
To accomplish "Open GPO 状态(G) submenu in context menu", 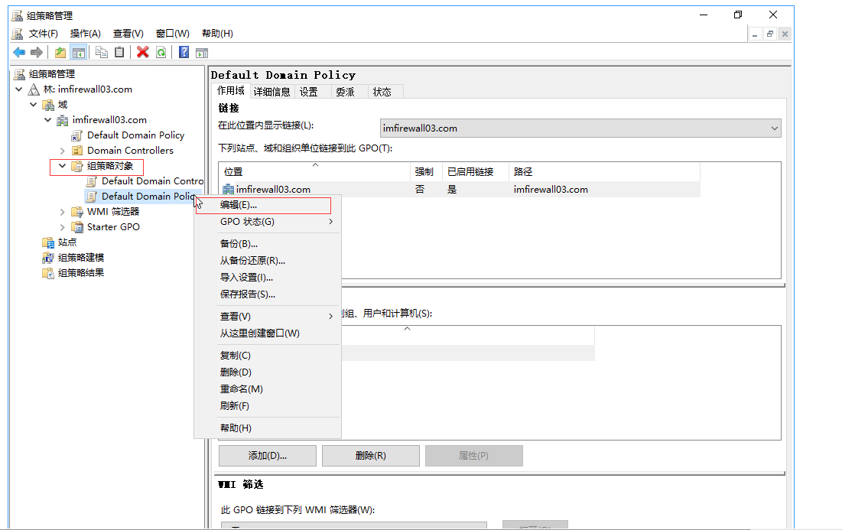I will (x=247, y=222).
